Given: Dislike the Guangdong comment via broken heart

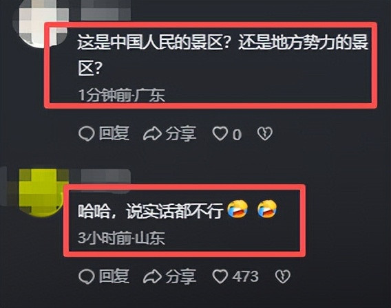Looking at the screenshot, I should tap(265, 133).
